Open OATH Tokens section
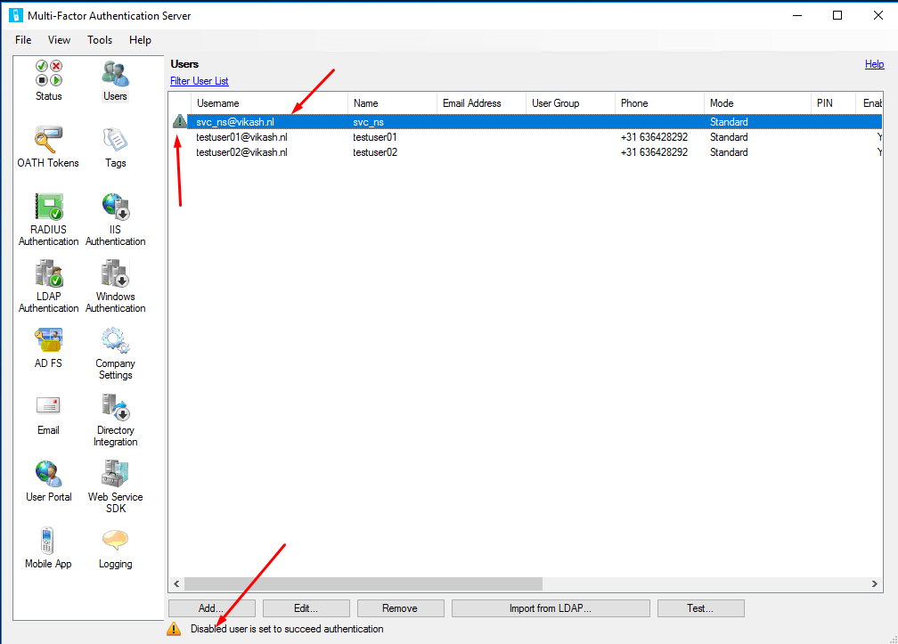This screenshot has width=898, height=644. tap(48, 140)
